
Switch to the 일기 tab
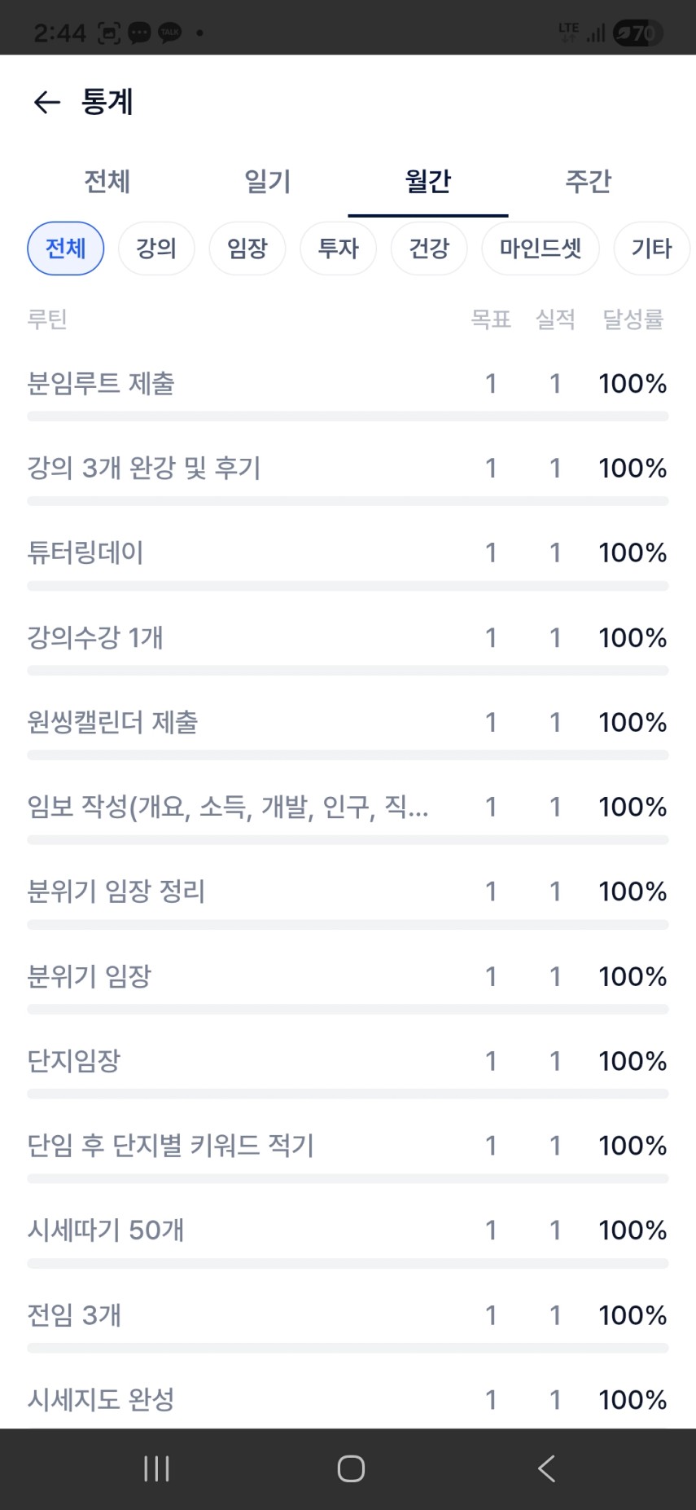268,181
